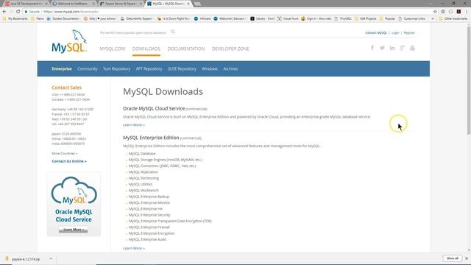
Task: Click the Login link
Action: [395, 32]
